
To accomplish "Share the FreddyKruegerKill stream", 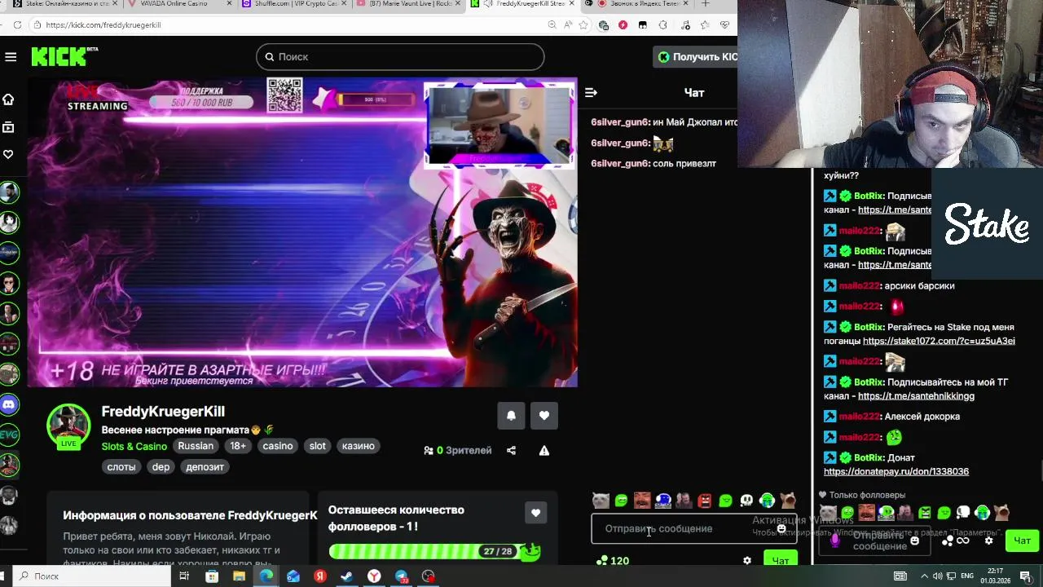I will [511, 450].
